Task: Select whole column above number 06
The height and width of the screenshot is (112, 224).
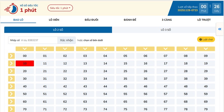Action: pos(145,49)
